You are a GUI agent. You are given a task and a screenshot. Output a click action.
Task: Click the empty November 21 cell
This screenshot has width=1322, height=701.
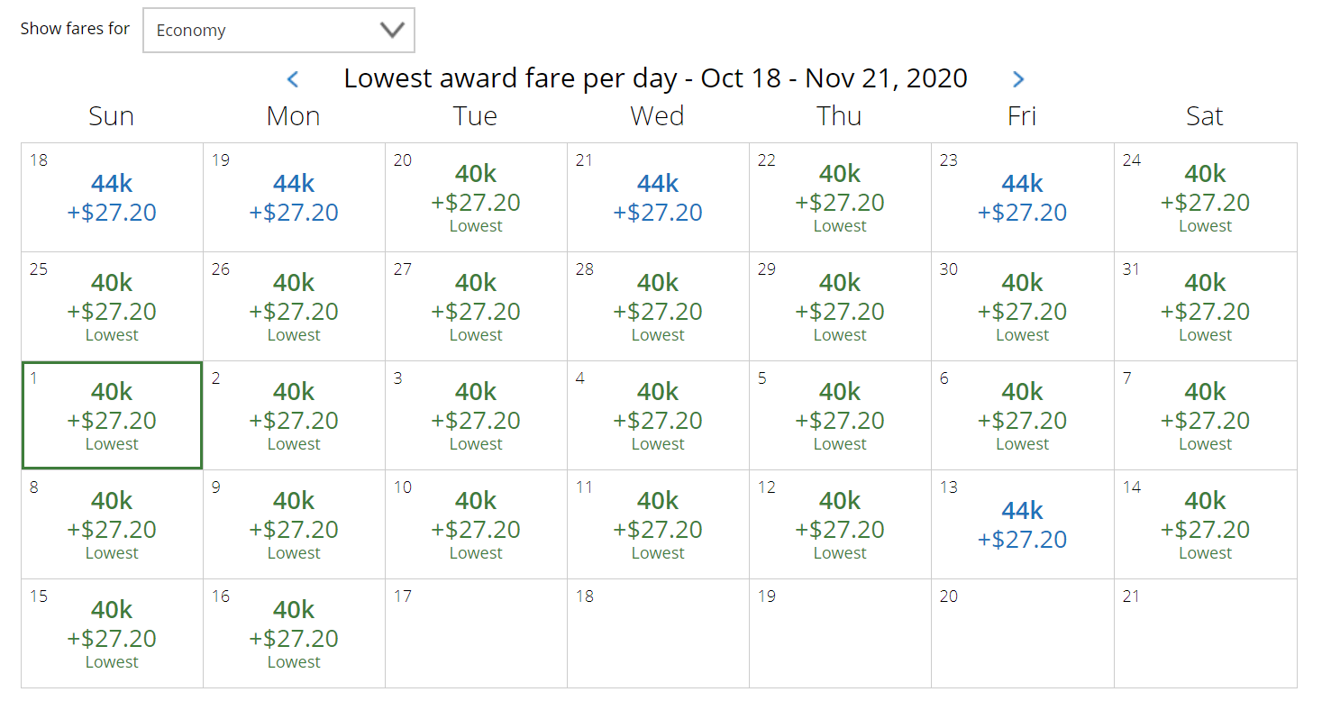click(1205, 633)
